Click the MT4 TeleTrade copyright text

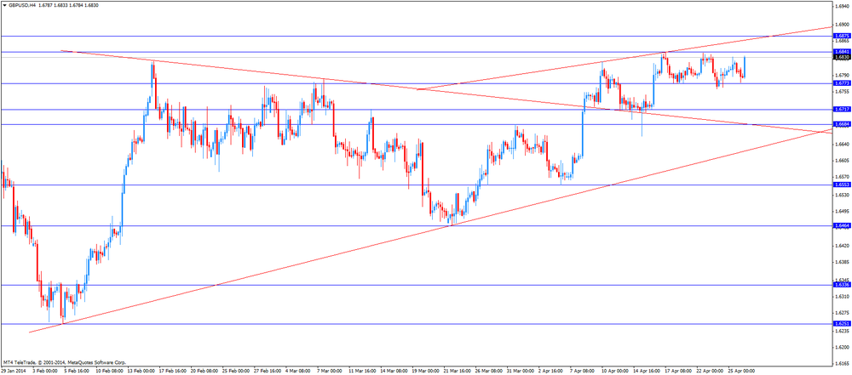tap(64, 362)
